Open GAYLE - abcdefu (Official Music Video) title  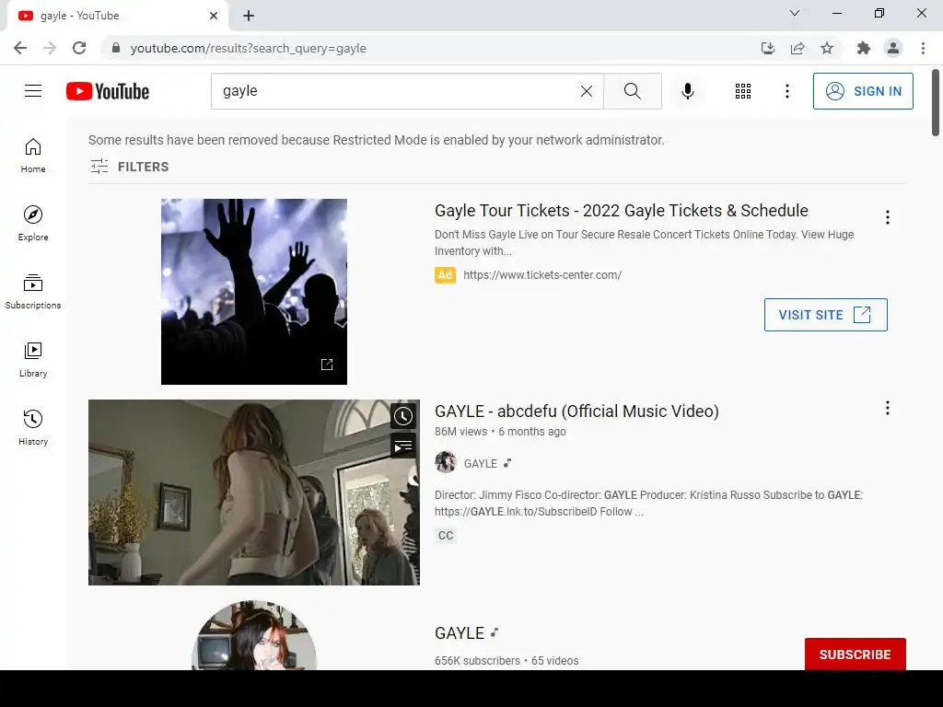tap(576, 411)
